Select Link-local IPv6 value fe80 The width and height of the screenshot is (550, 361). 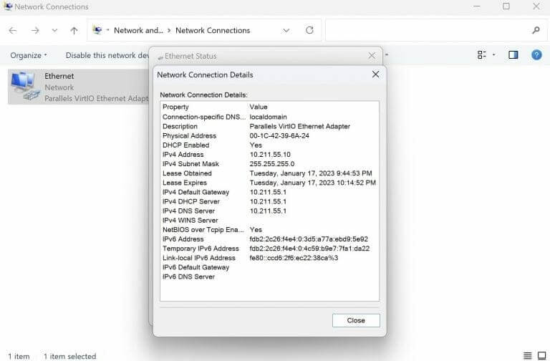coord(294,258)
